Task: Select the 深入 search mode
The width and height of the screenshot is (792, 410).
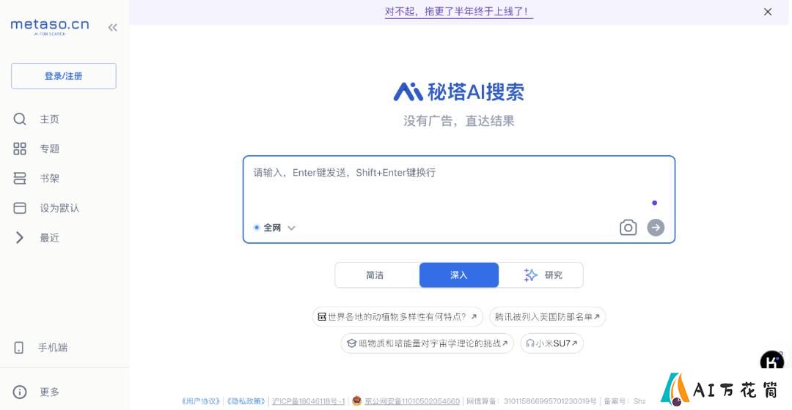Action: [458, 275]
